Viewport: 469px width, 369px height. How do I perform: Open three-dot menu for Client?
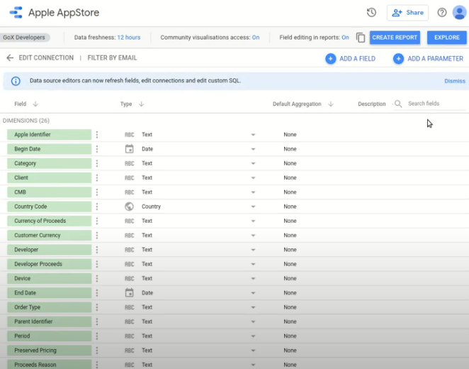[x=97, y=177]
